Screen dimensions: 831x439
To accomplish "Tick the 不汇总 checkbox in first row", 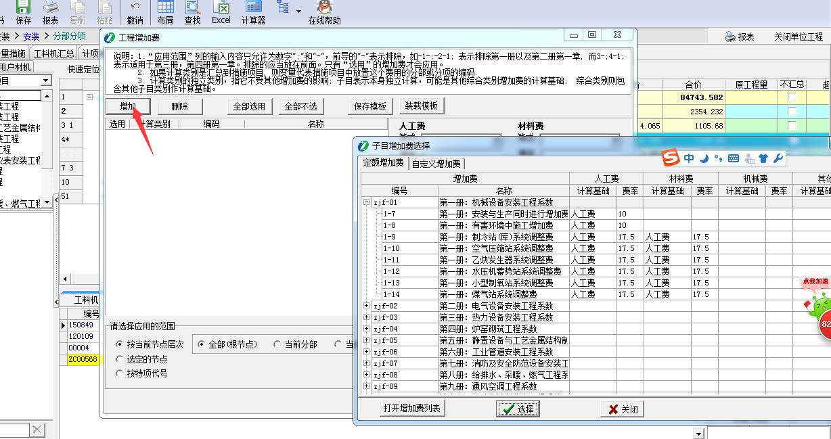I will click(x=792, y=97).
